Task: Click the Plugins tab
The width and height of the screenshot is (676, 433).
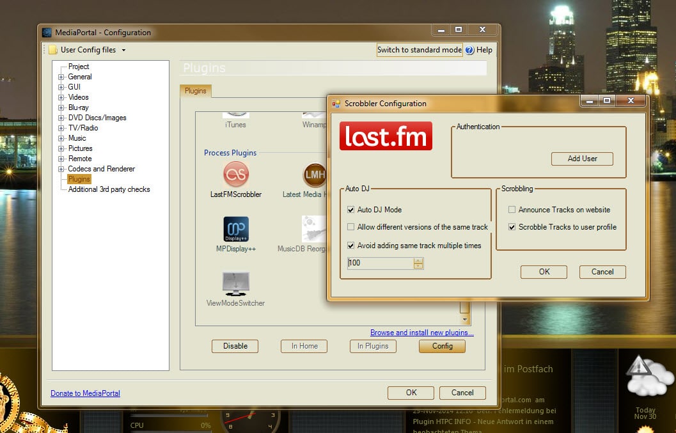Action: (x=196, y=91)
